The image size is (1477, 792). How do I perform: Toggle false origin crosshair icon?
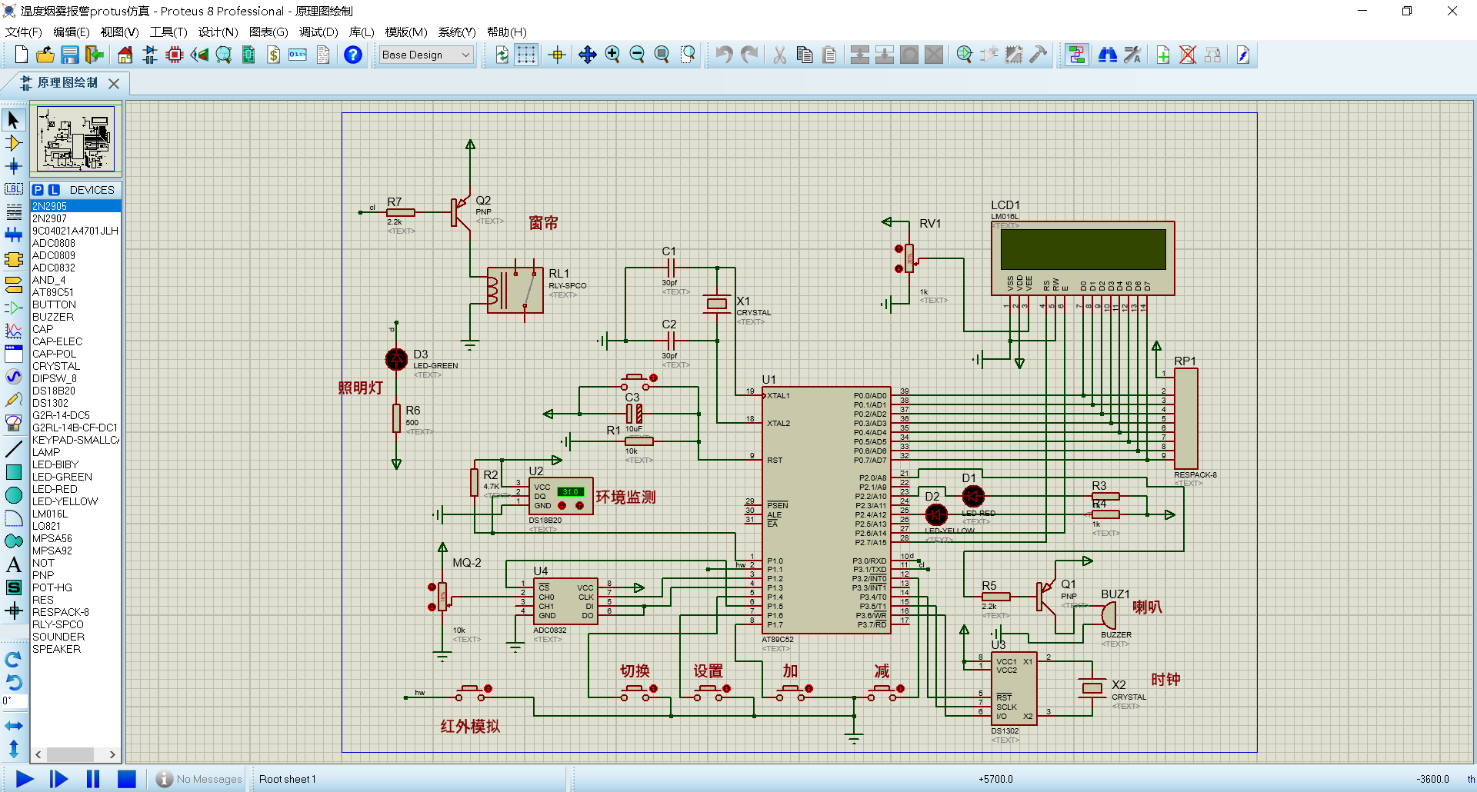557,55
